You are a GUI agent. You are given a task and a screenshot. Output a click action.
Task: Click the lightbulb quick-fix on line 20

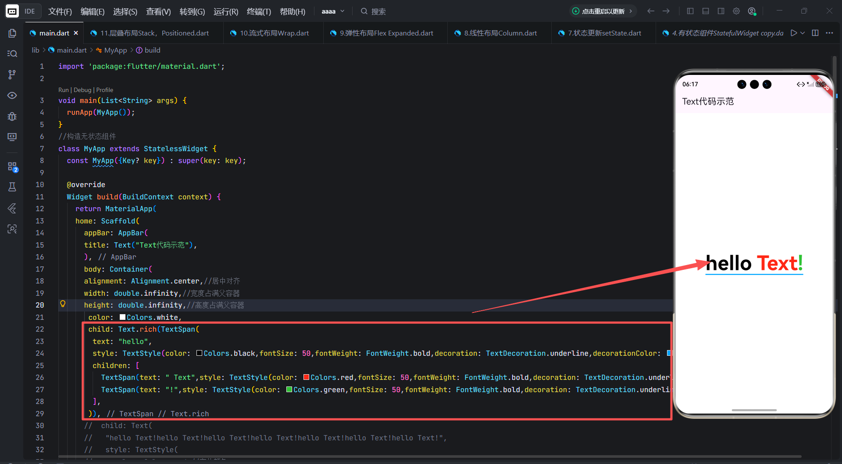pyautogui.click(x=63, y=304)
